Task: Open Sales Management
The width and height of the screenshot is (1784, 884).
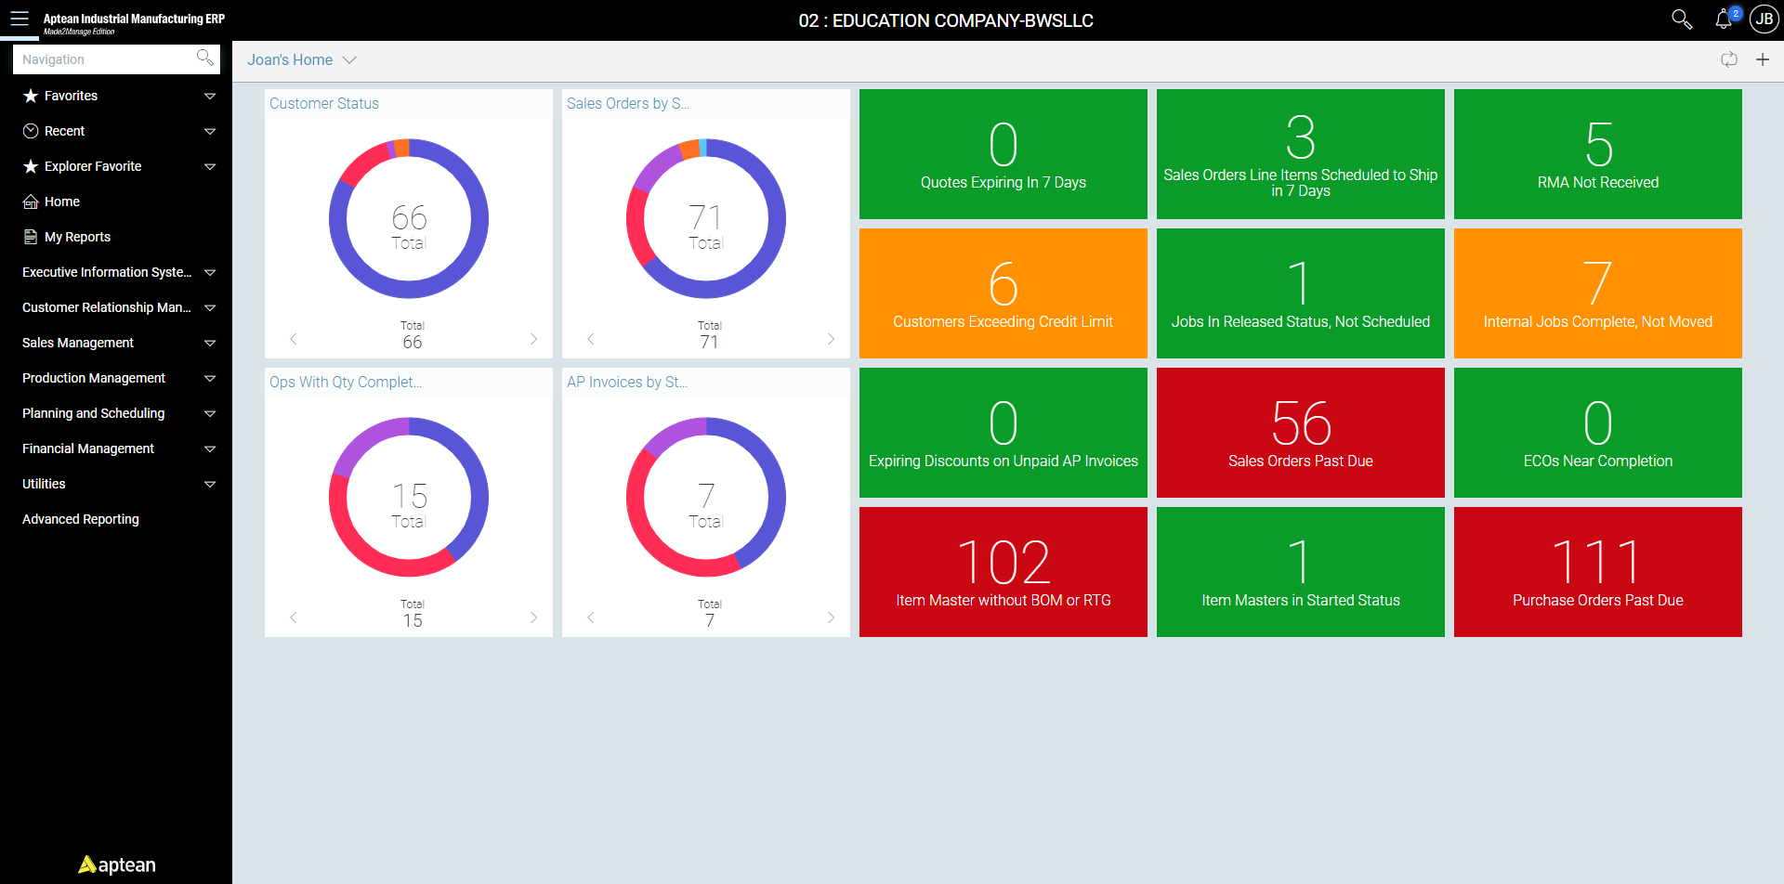Action: coord(78,343)
